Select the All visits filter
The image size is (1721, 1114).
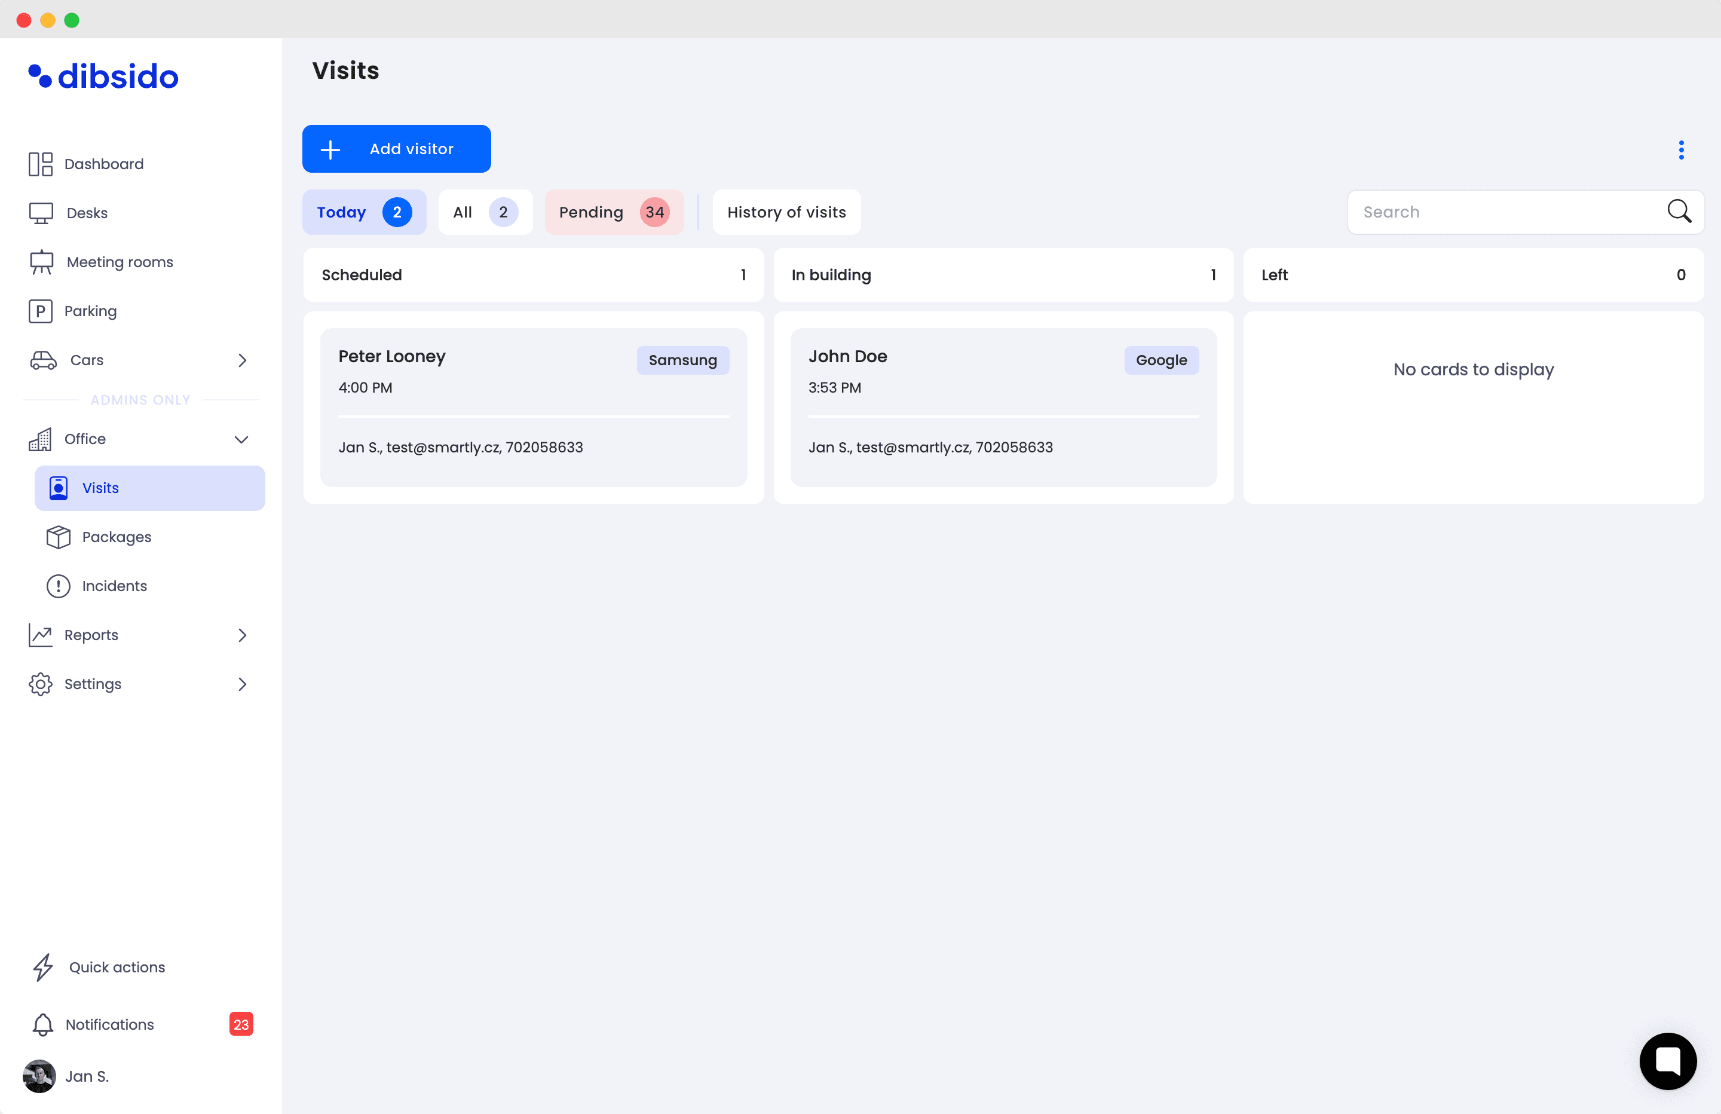[x=485, y=212]
